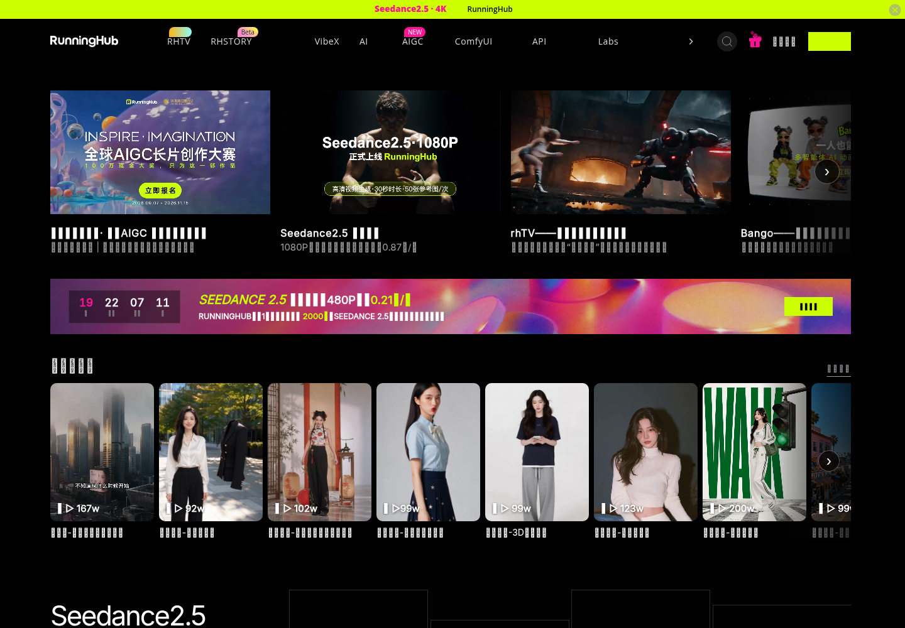Click the play icon on the blue shirt video
Screen dimensions: 905x628
[396, 509]
